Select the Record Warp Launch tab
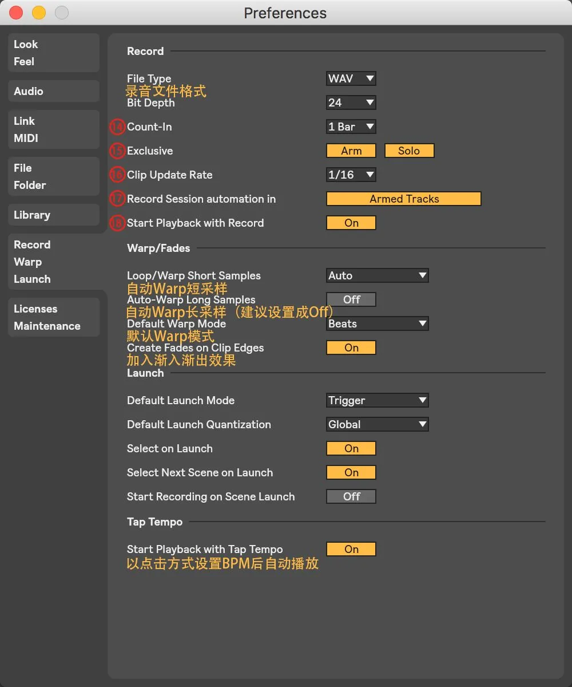The height and width of the screenshot is (687, 572). [56, 262]
